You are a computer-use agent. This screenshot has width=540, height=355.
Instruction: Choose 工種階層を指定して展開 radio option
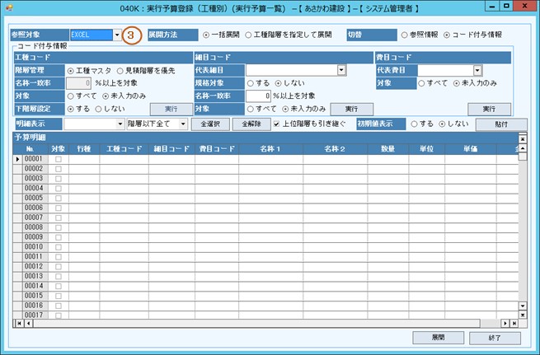248,36
